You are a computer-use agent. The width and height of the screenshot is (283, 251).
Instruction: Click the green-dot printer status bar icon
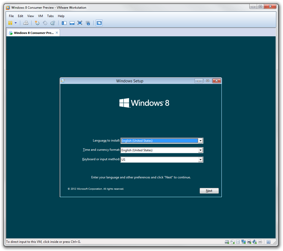point(249,242)
